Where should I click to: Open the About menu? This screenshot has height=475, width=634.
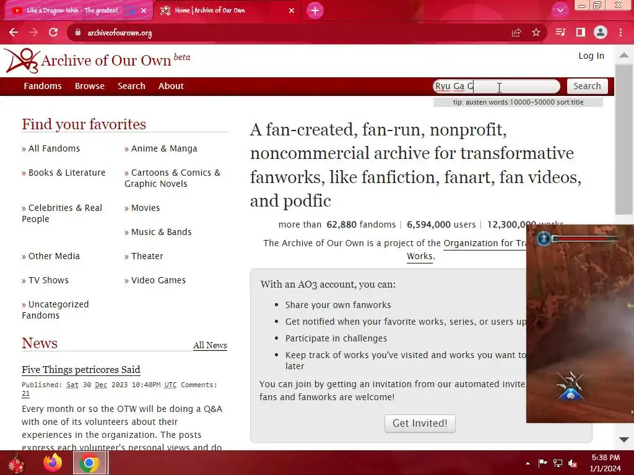point(171,86)
